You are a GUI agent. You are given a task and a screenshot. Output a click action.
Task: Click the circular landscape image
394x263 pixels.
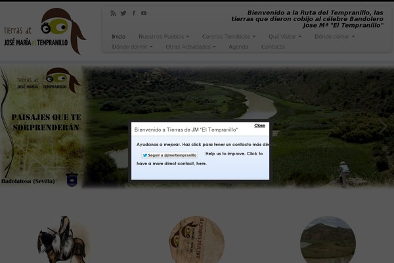328,239
